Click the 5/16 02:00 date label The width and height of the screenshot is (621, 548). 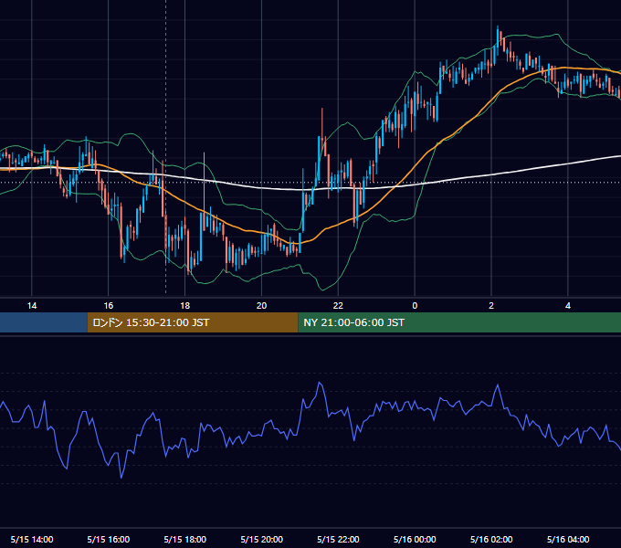click(x=491, y=539)
